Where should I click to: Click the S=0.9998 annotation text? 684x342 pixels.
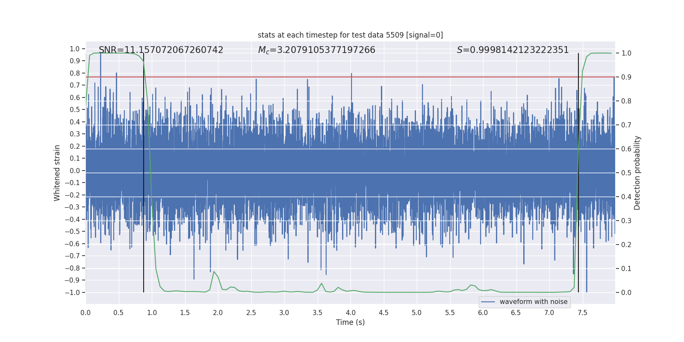tap(513, 50)
